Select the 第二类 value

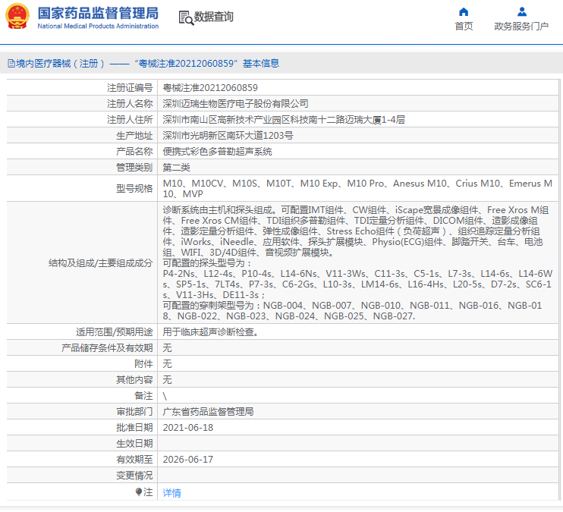coord(176,168)
